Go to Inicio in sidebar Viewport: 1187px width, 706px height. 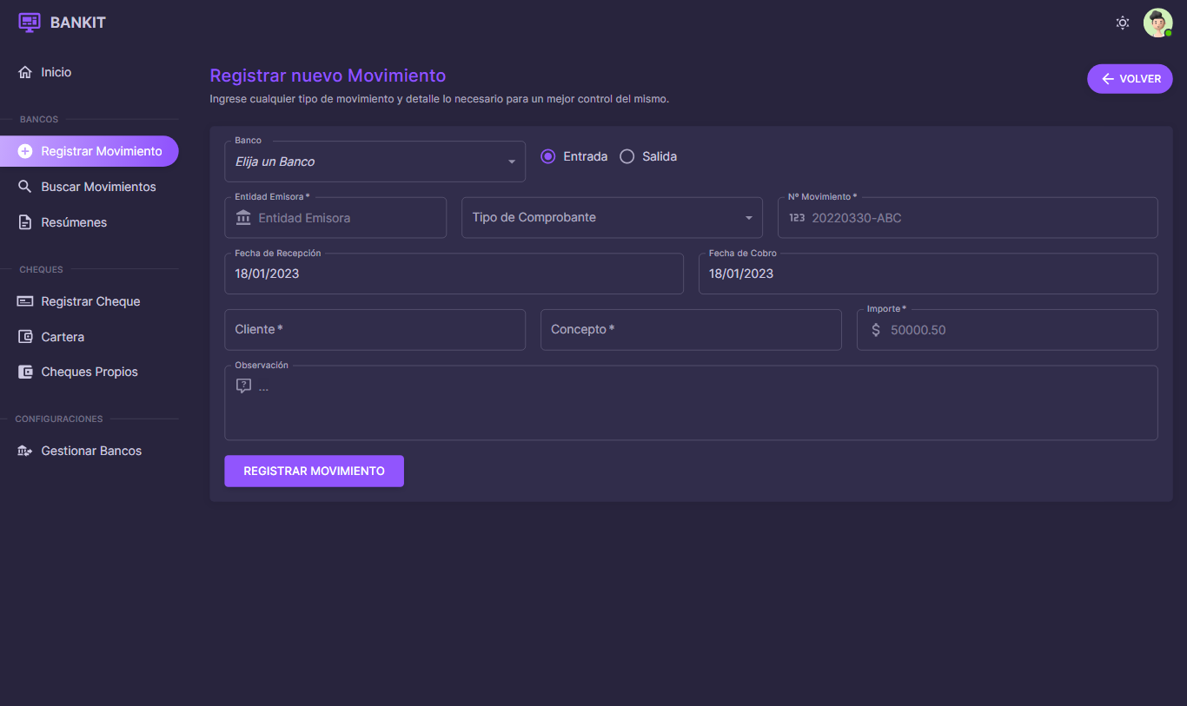coord(90,72)
